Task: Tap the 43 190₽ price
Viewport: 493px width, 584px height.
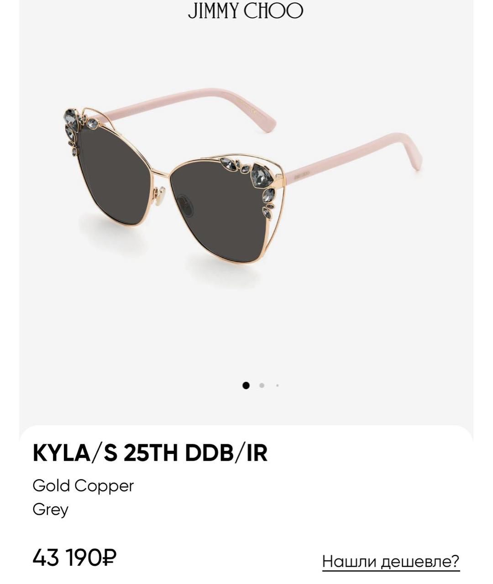Action: pyautogui.click(x=74, y=557)
